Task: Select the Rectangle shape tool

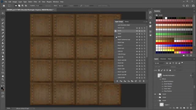Action: pos(3,73)
